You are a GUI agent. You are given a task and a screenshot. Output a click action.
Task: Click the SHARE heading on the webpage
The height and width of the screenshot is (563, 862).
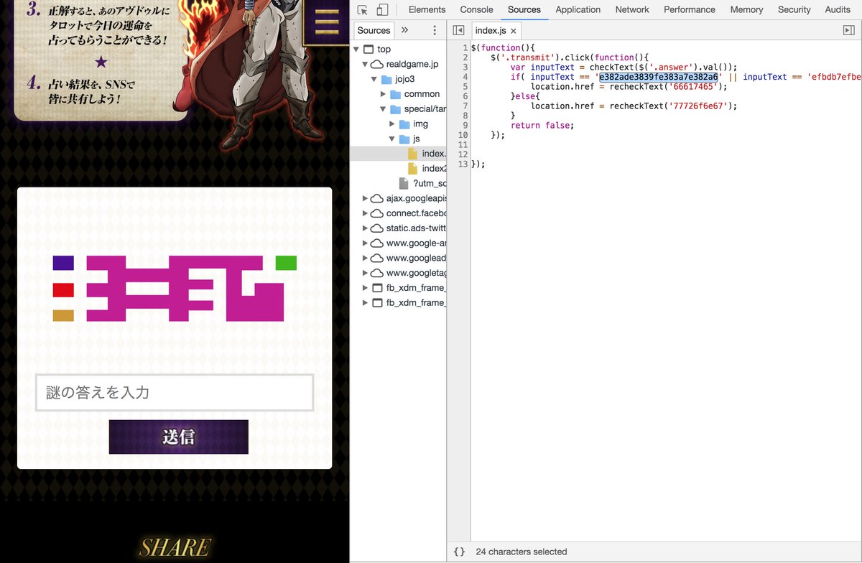175,547
